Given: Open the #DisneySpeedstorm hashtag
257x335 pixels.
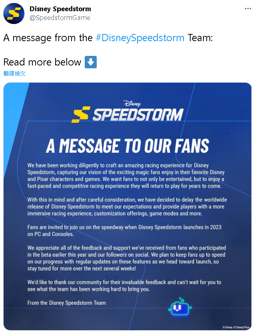Looking at the screenshot, I should pos(140,38).
